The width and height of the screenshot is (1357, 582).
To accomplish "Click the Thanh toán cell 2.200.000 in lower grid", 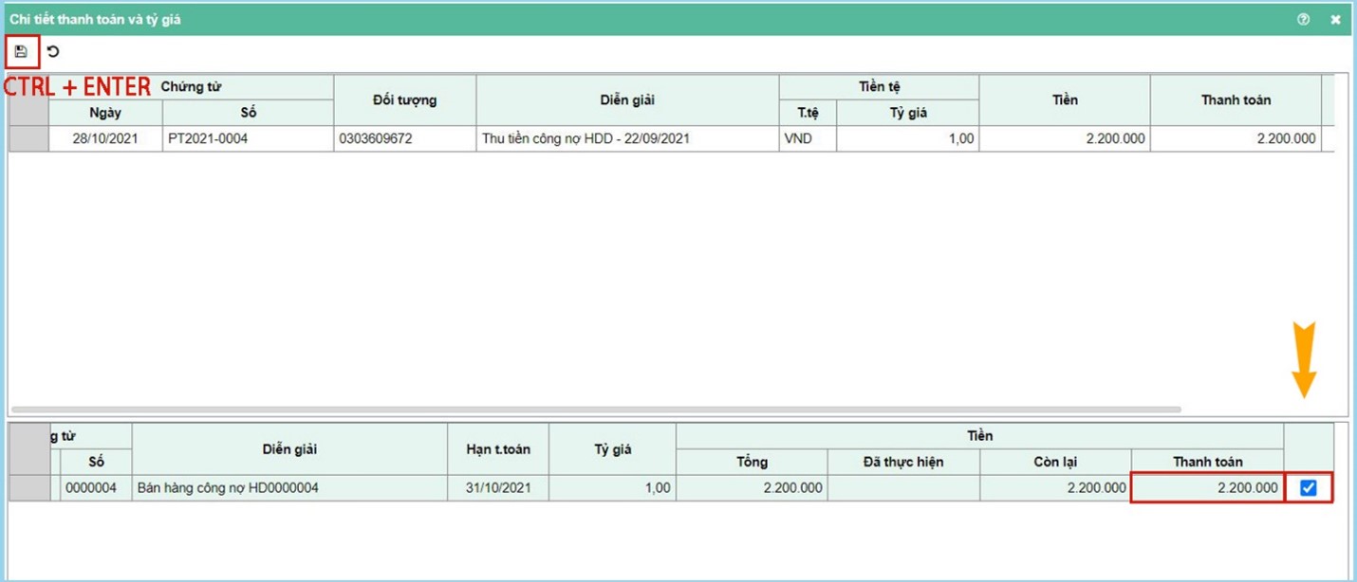I will coord(1206,488).
